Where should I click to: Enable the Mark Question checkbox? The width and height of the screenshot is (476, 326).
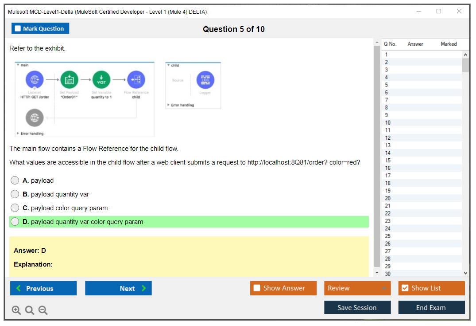[18, 29]
